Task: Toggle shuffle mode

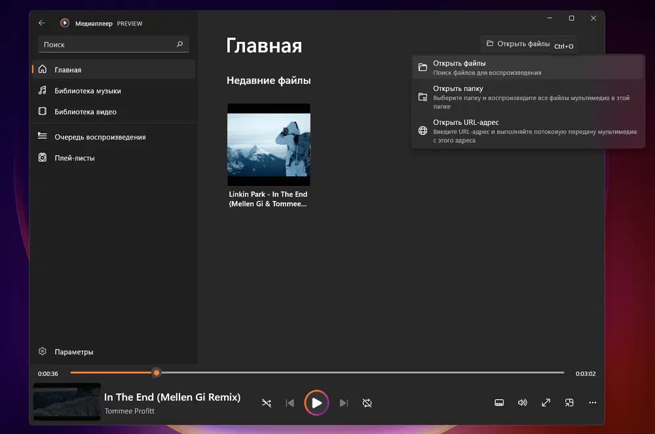Action: click(267, 403)
